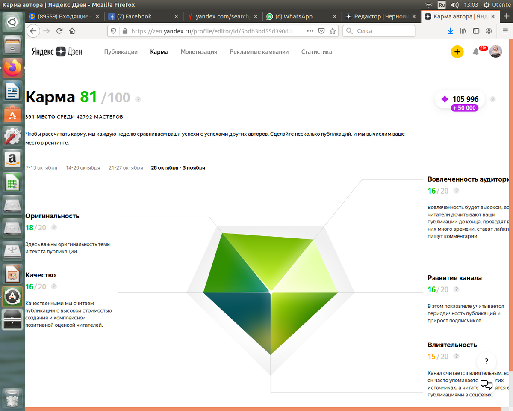Open the round question mark help button
This screenshot has width=513, height=411.
[x=486, y=361]
